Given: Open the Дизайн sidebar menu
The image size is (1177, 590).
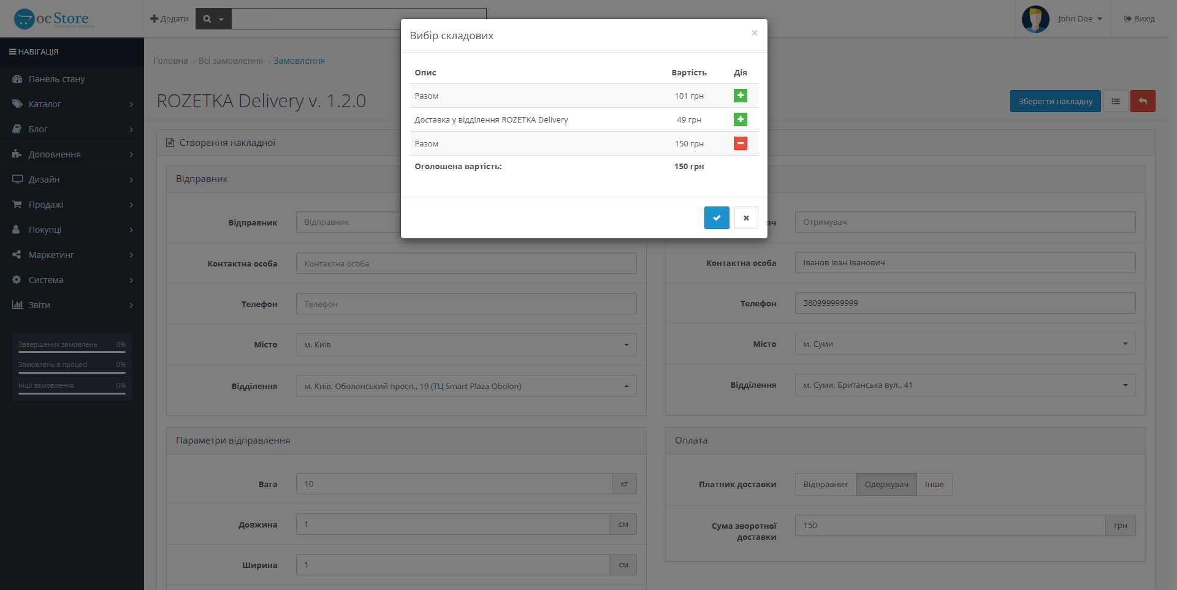Looking at the screenshot, I should click(72, 180).
